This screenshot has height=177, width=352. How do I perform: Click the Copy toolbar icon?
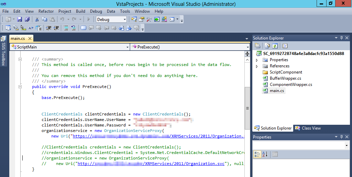coord(44,20)
